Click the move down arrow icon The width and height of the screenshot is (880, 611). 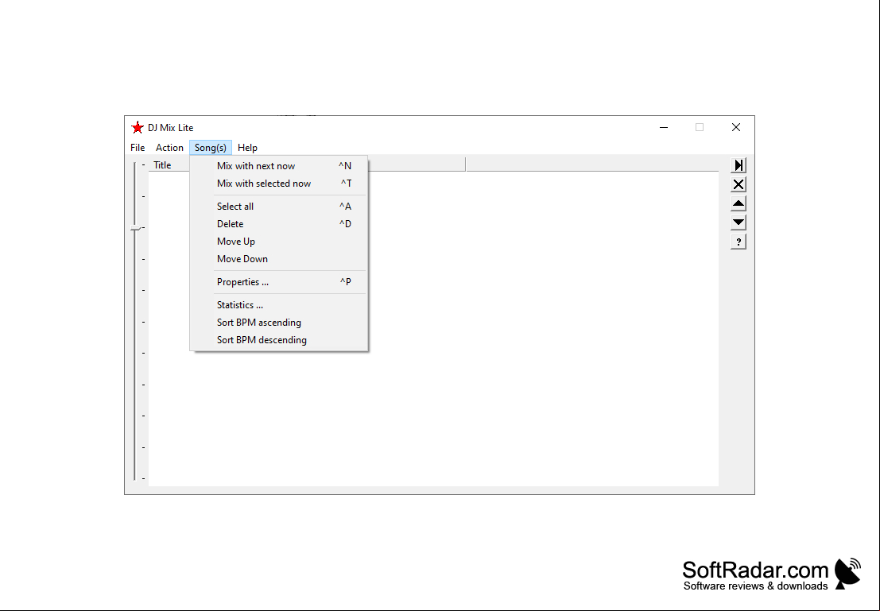coord(739,222)
